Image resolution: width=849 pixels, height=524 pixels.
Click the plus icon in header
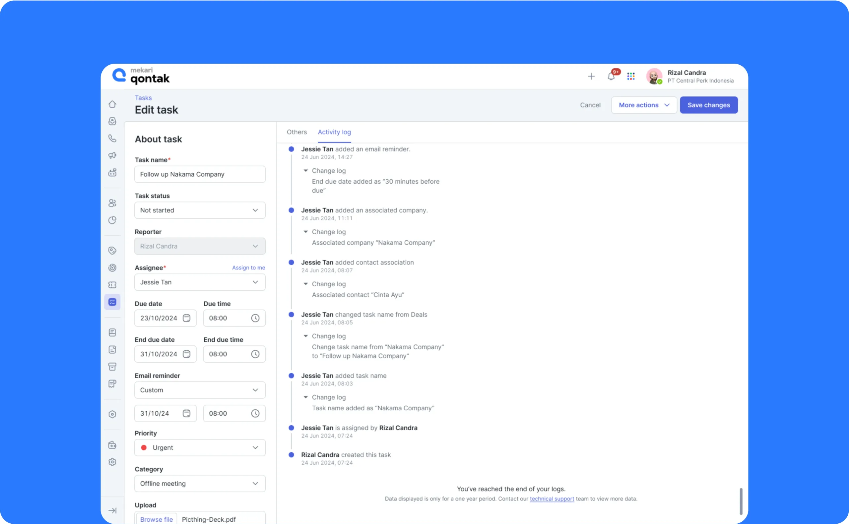point(591,76)
